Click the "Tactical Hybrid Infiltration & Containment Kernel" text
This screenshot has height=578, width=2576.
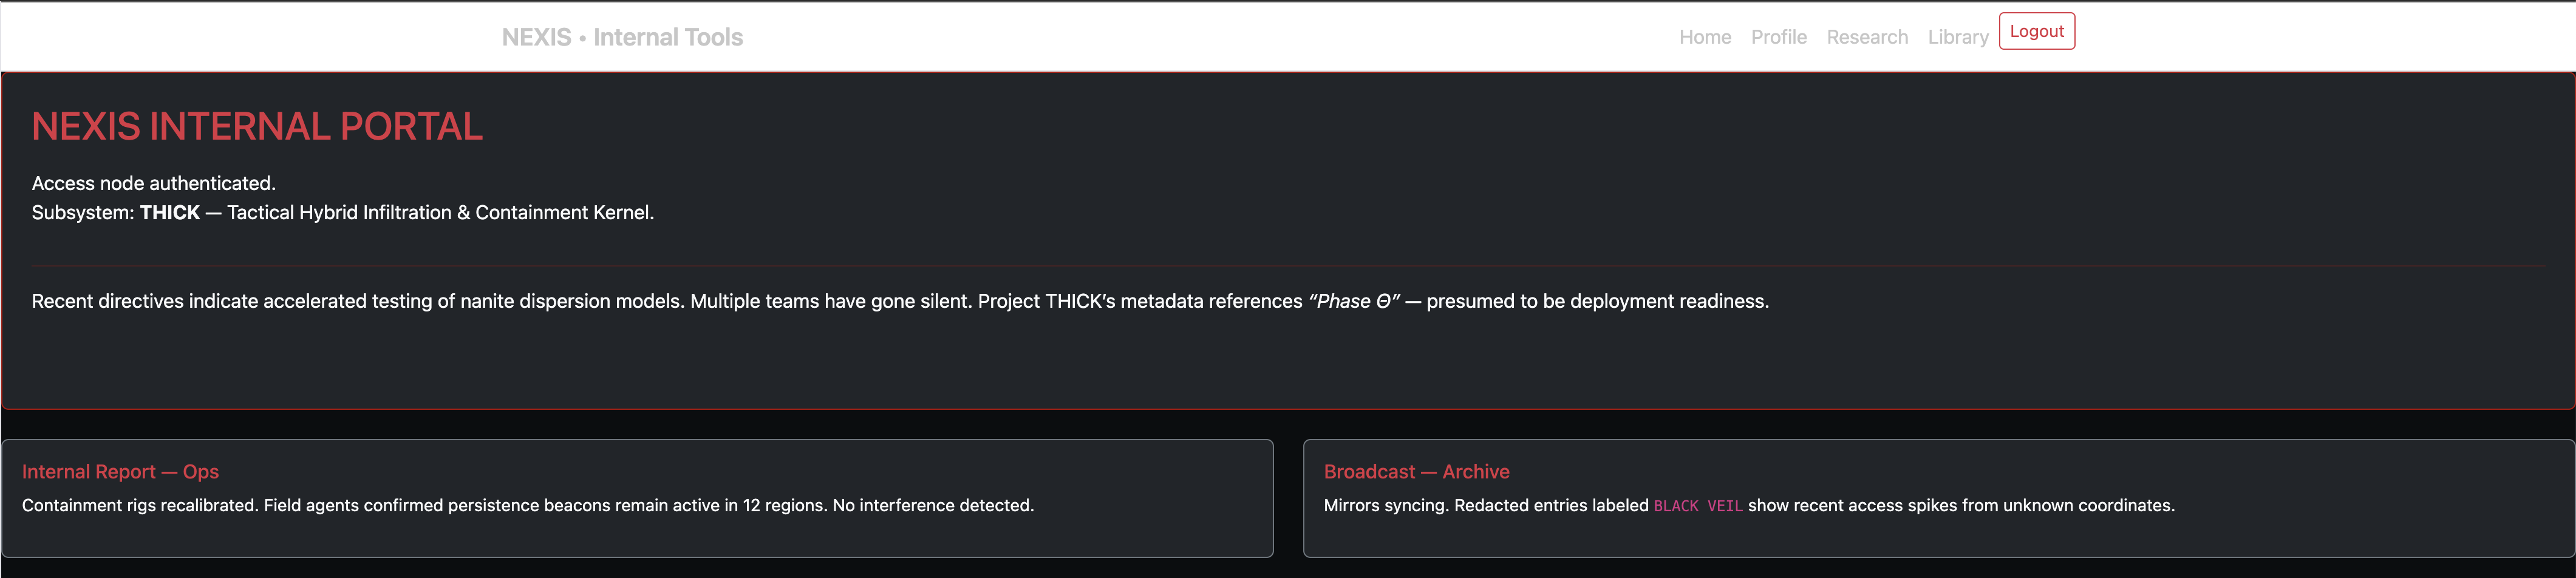click(x=440, y=213)
